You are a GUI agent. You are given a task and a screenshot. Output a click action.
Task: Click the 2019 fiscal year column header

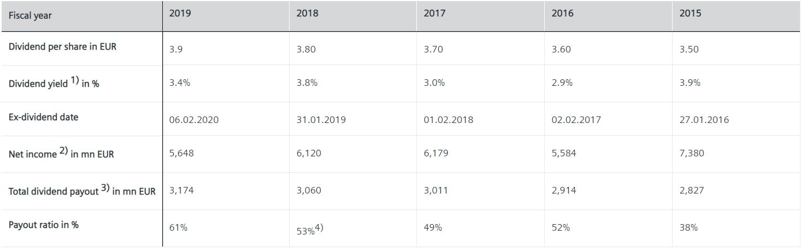[180, 14]
